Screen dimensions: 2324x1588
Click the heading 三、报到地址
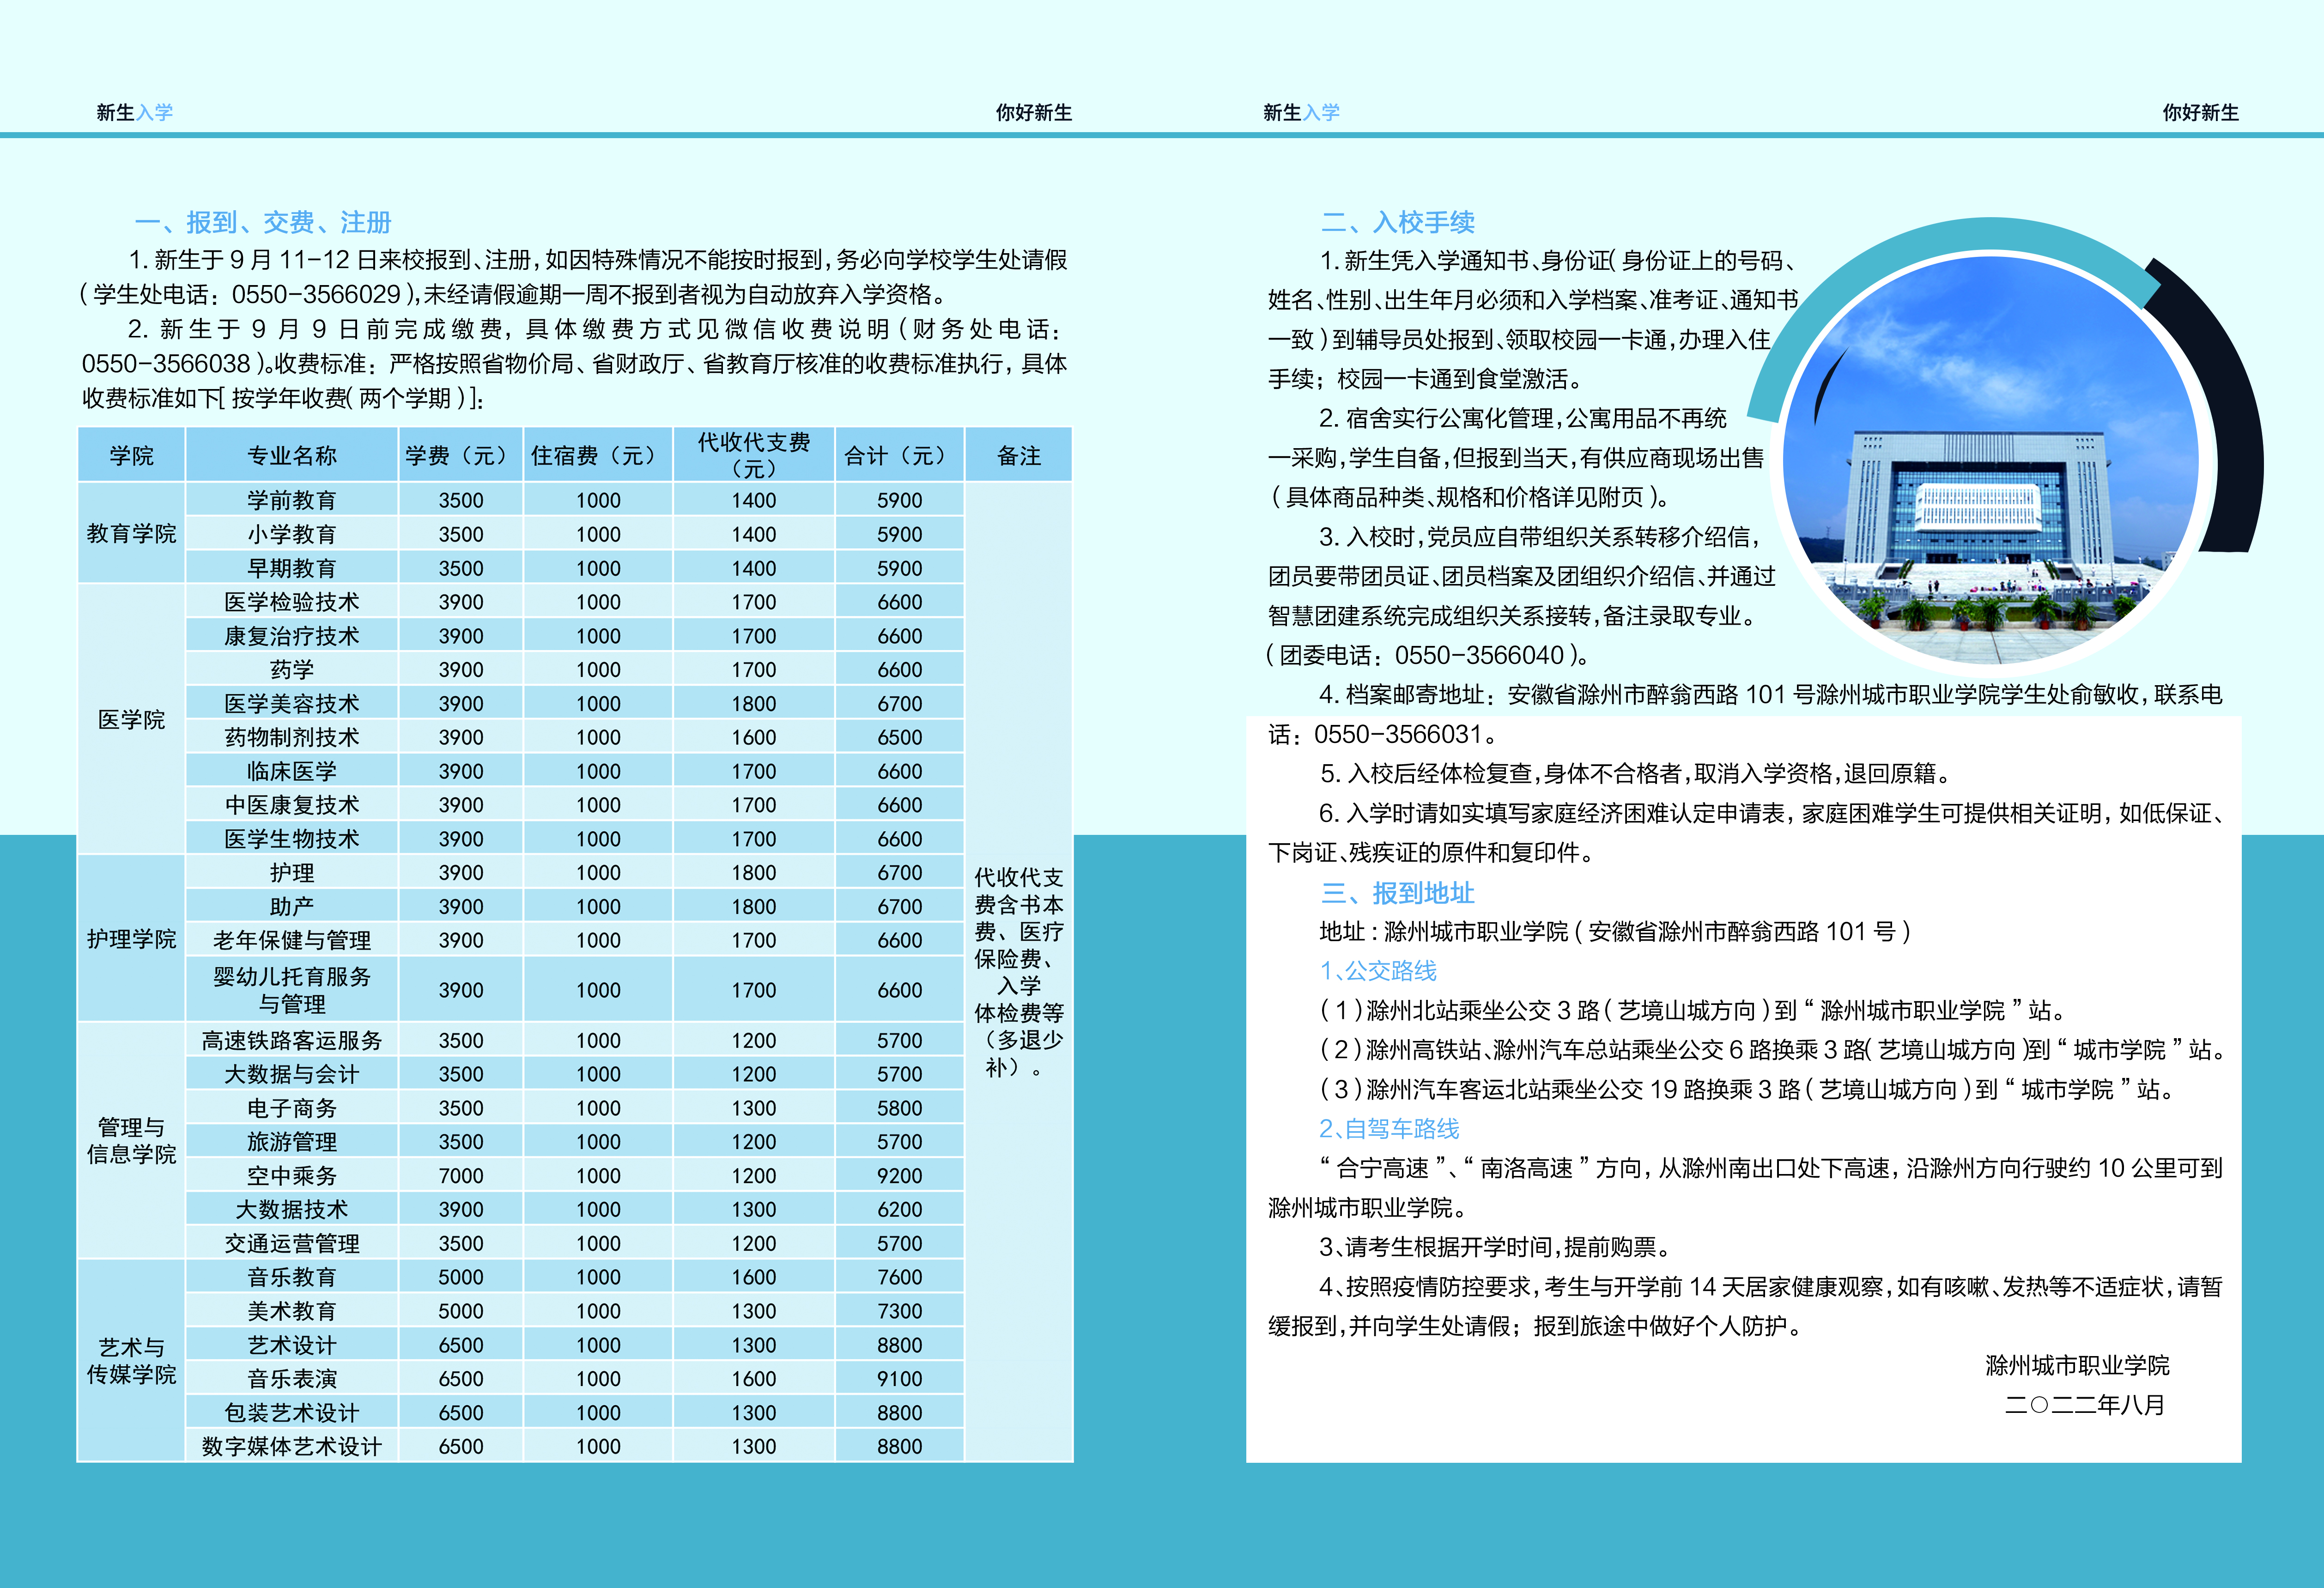click(x=1398, y=893)
